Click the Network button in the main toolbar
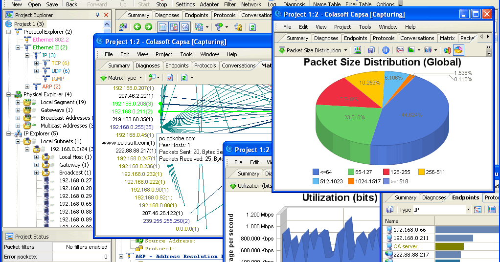Viewport: 500px width, 262px height. pyautogui.click(x=251, y=4)
